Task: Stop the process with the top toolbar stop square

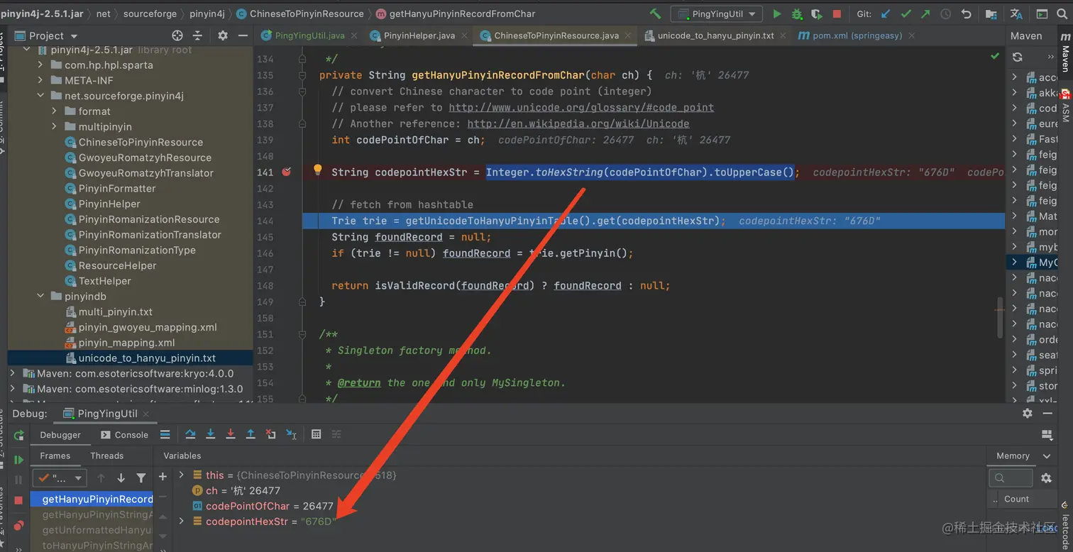Action: click(x=837, y=14)
